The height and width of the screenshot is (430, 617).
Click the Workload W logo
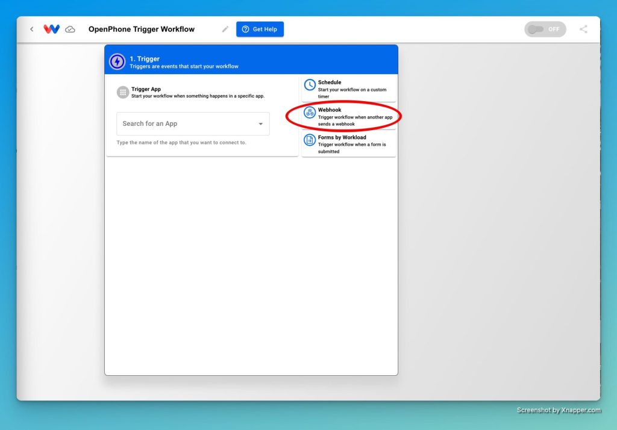tap(52, 29)
